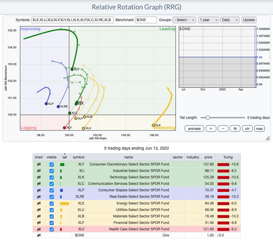Toggle visible checkbox for XLF
The image size is (273, 240).
point(52,223)
